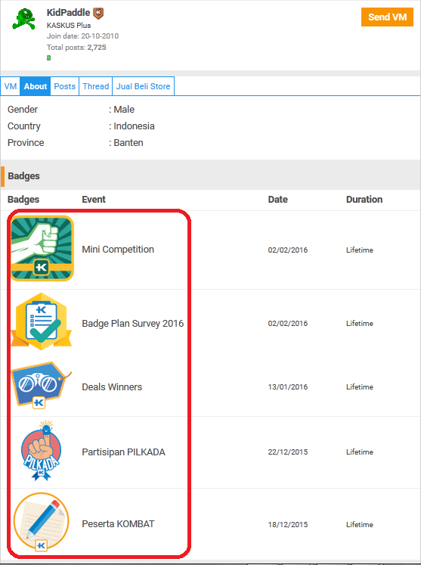Click the Gender value Male
The width and height of the screenshot is (421, 565).
coord(124,109)
